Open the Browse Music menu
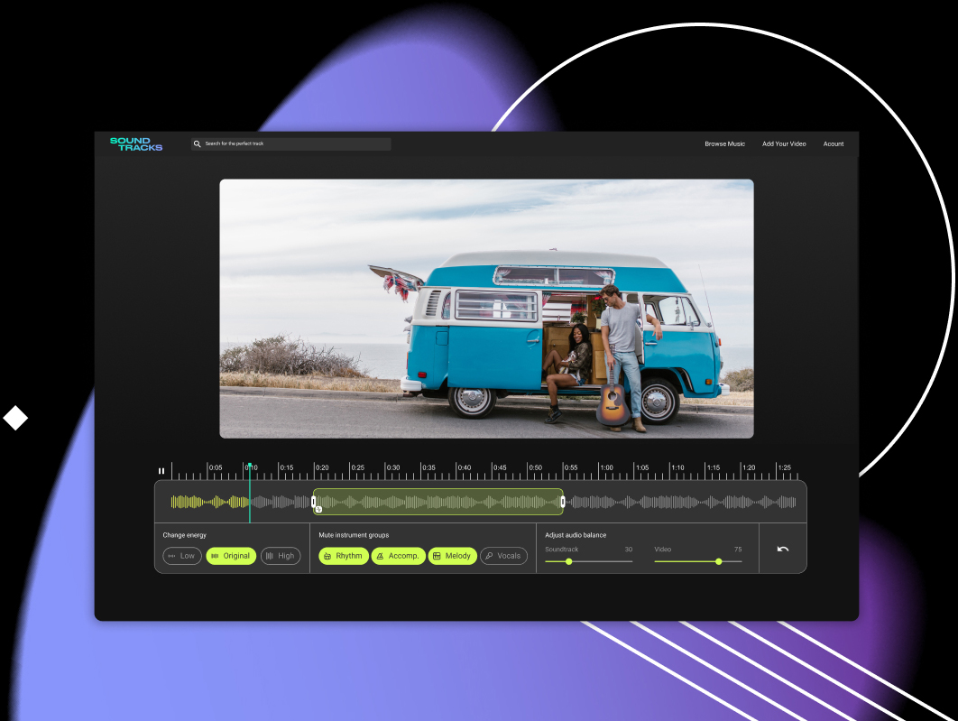Image resolution: width=958 pixels, height=721 pixels. pos(724,144)
